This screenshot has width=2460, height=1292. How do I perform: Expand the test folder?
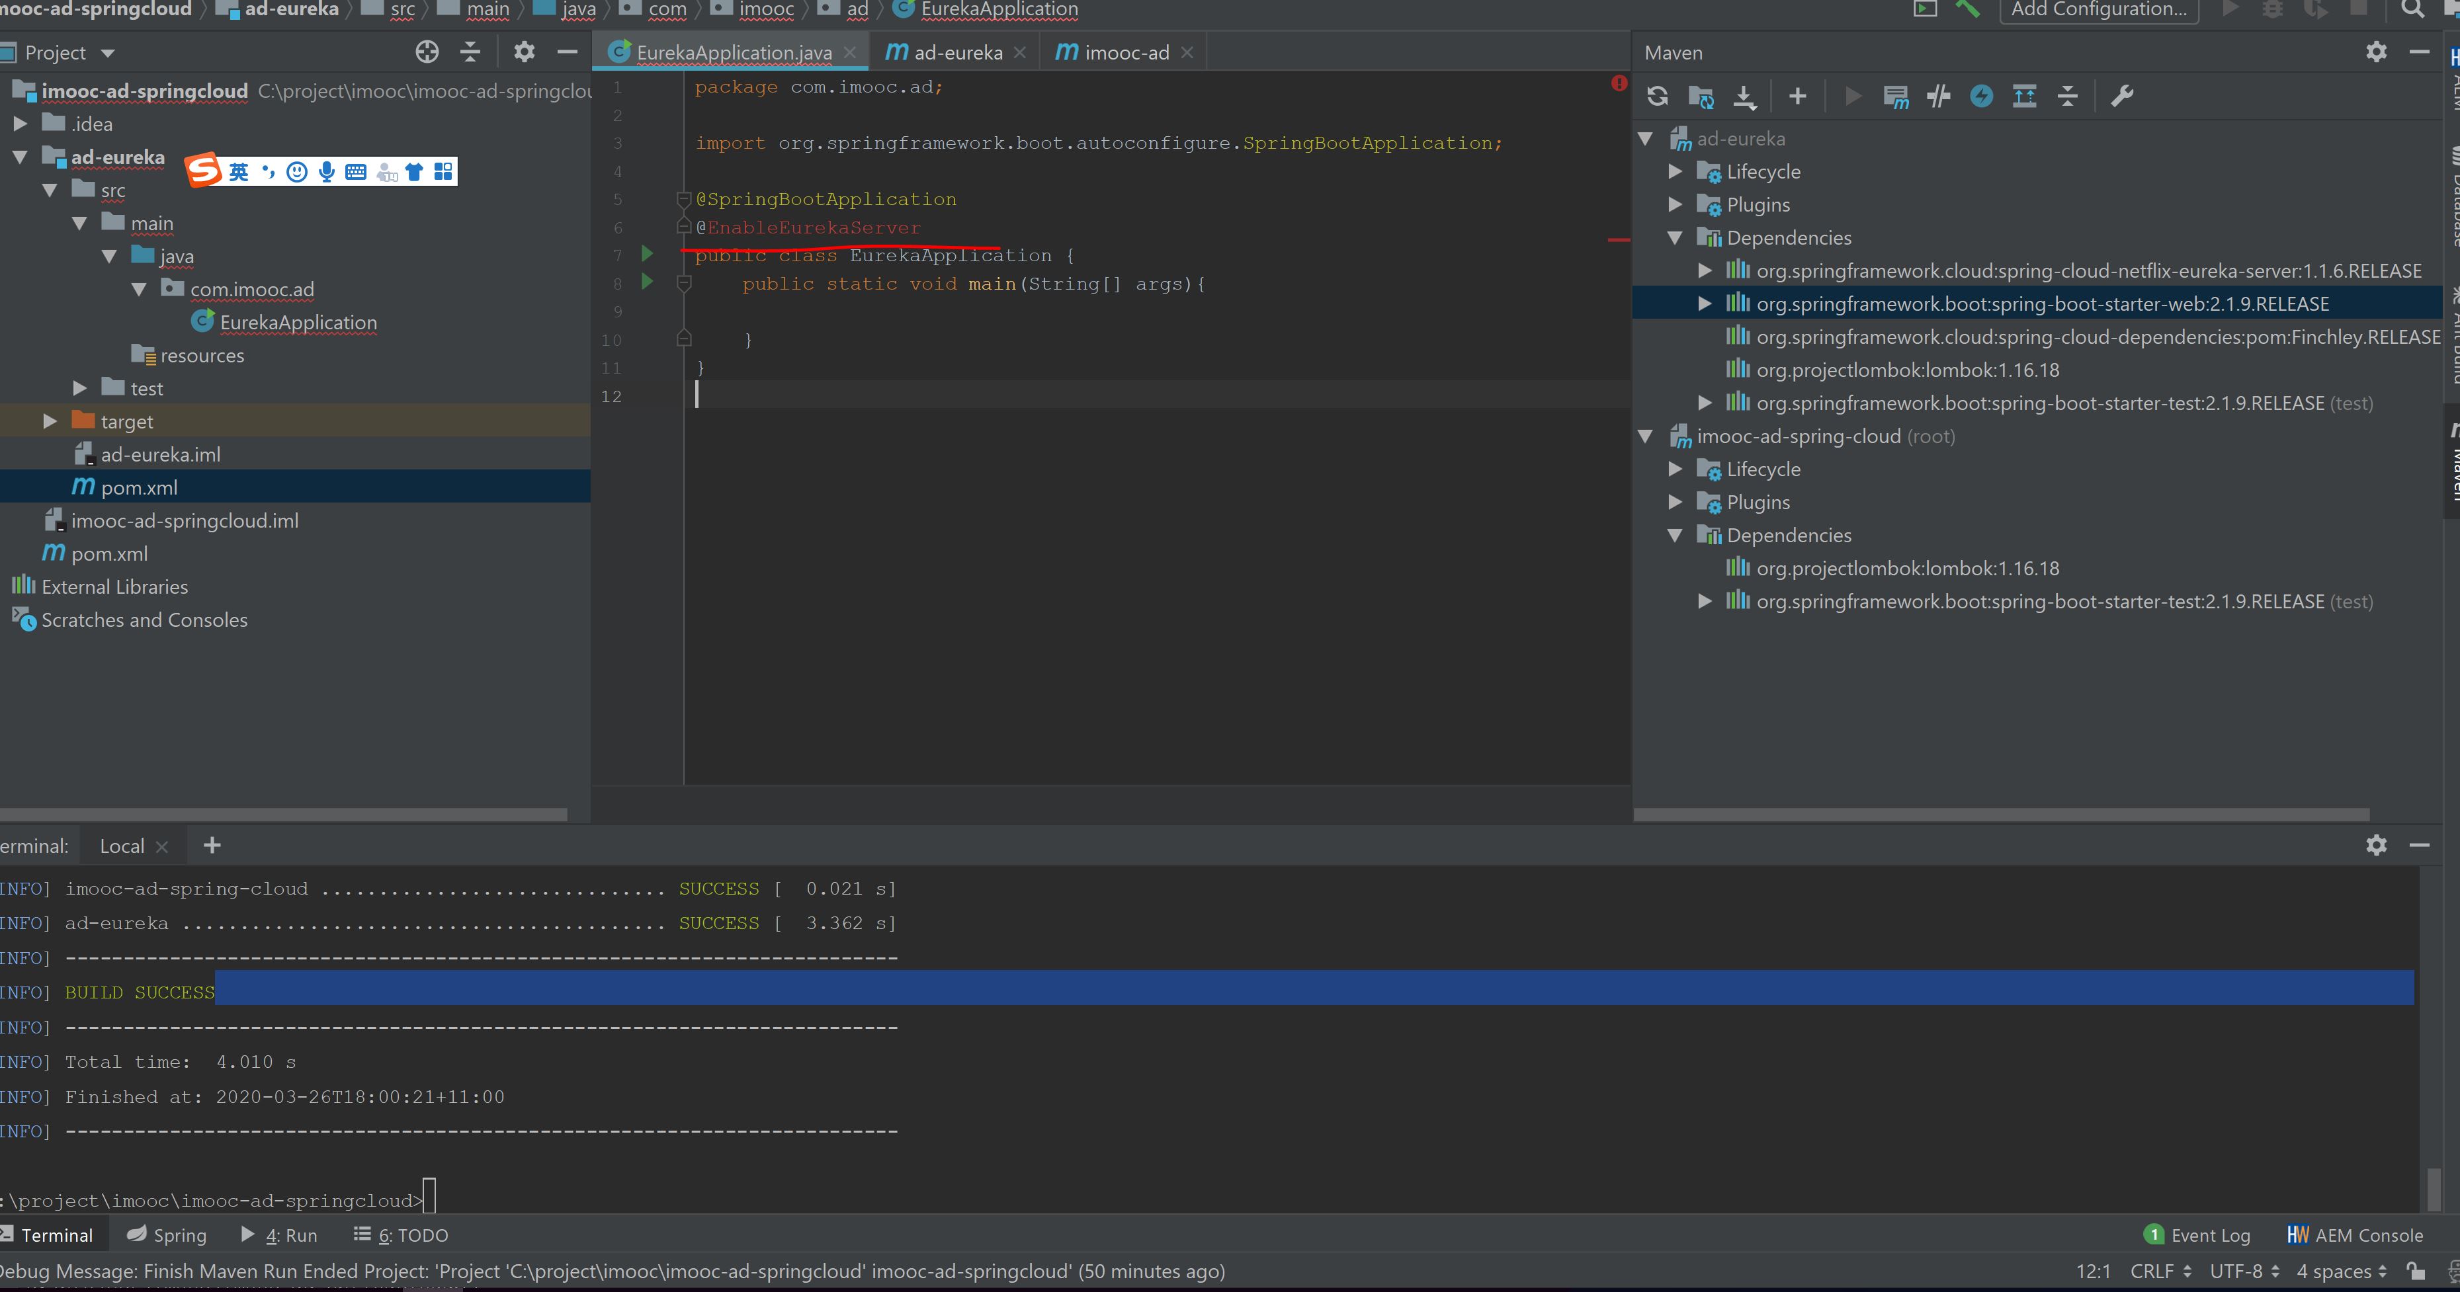pos(80,389)
